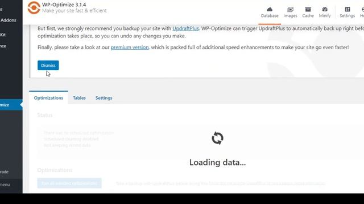Click the Loading data spinner icon
Viewport: 364px width, 204px height.
217,138
